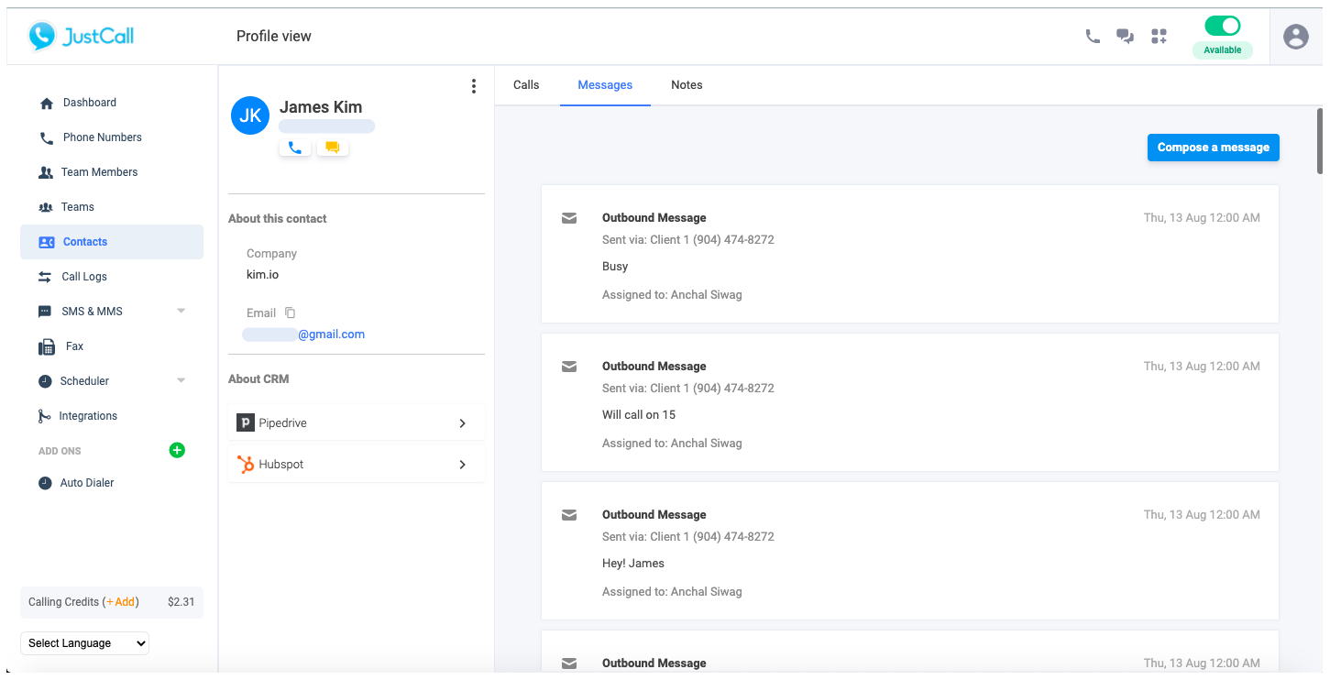Open the user account avatar icon

1296,37
